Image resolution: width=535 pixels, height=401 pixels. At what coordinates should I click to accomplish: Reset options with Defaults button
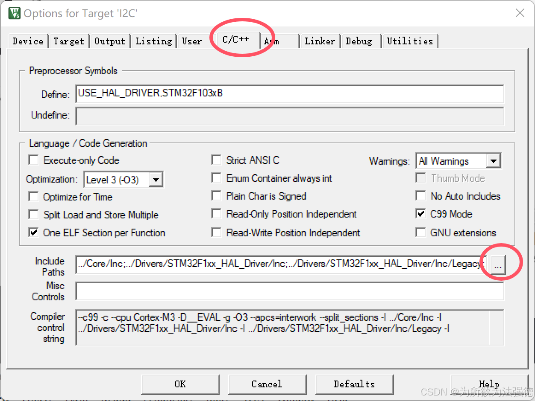(354, 384)
